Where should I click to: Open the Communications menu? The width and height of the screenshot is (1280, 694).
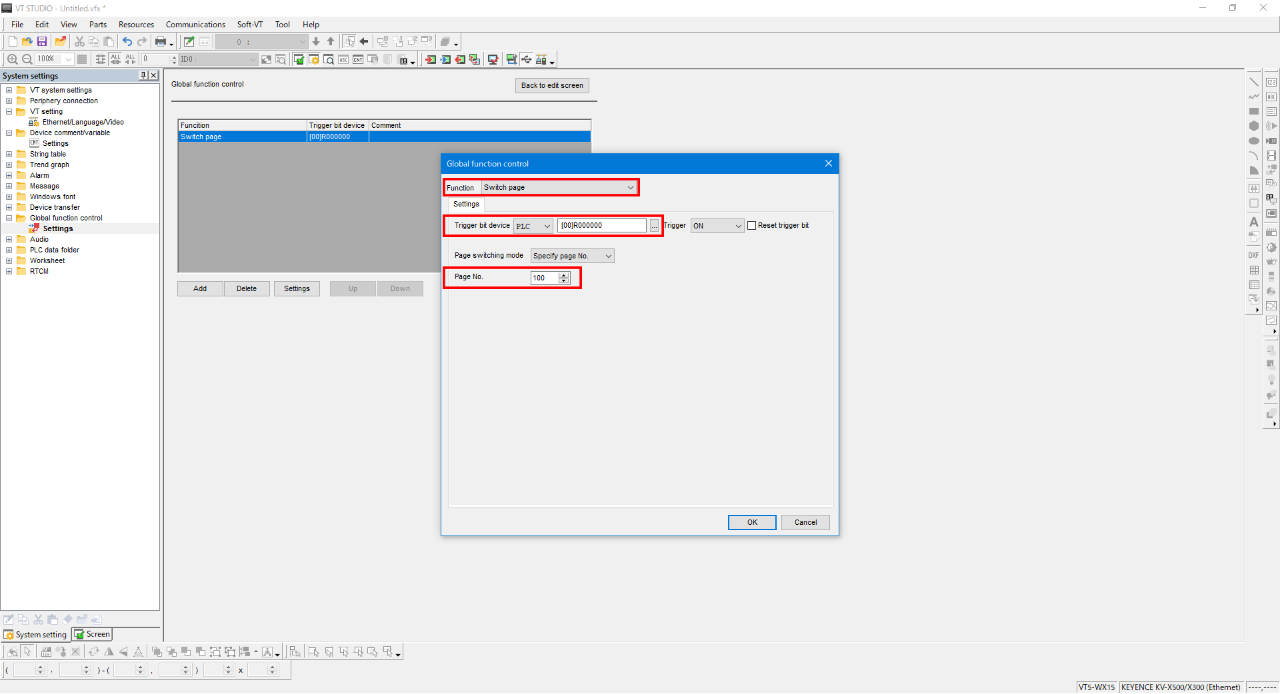pyautogui.click(x=195, y=25)
